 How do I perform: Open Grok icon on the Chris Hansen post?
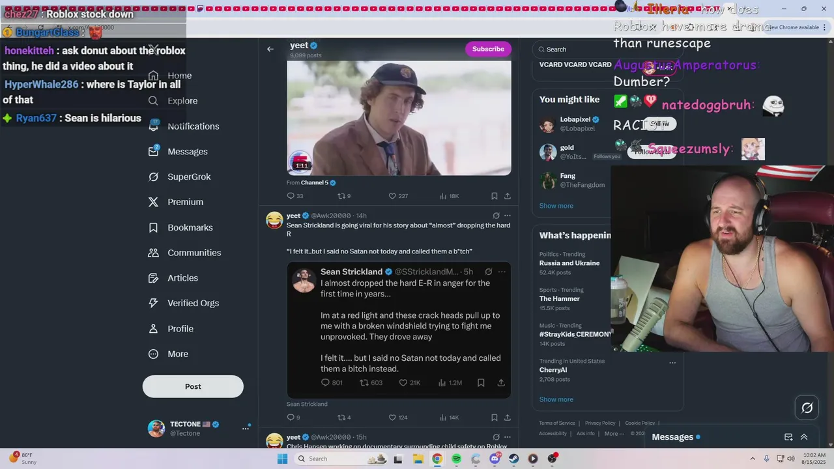(x=496, y=437)
